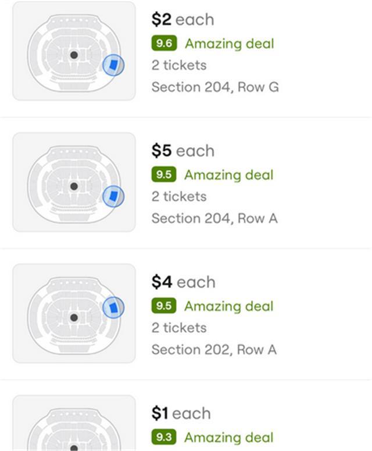The width and height of the screenshot is (372, 451).
Task: Pick the $4 each ticket price
Action: (183, 282)
